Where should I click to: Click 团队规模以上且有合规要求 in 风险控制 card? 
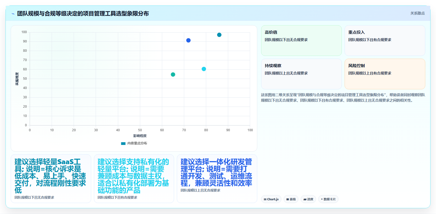pos(370,73)
